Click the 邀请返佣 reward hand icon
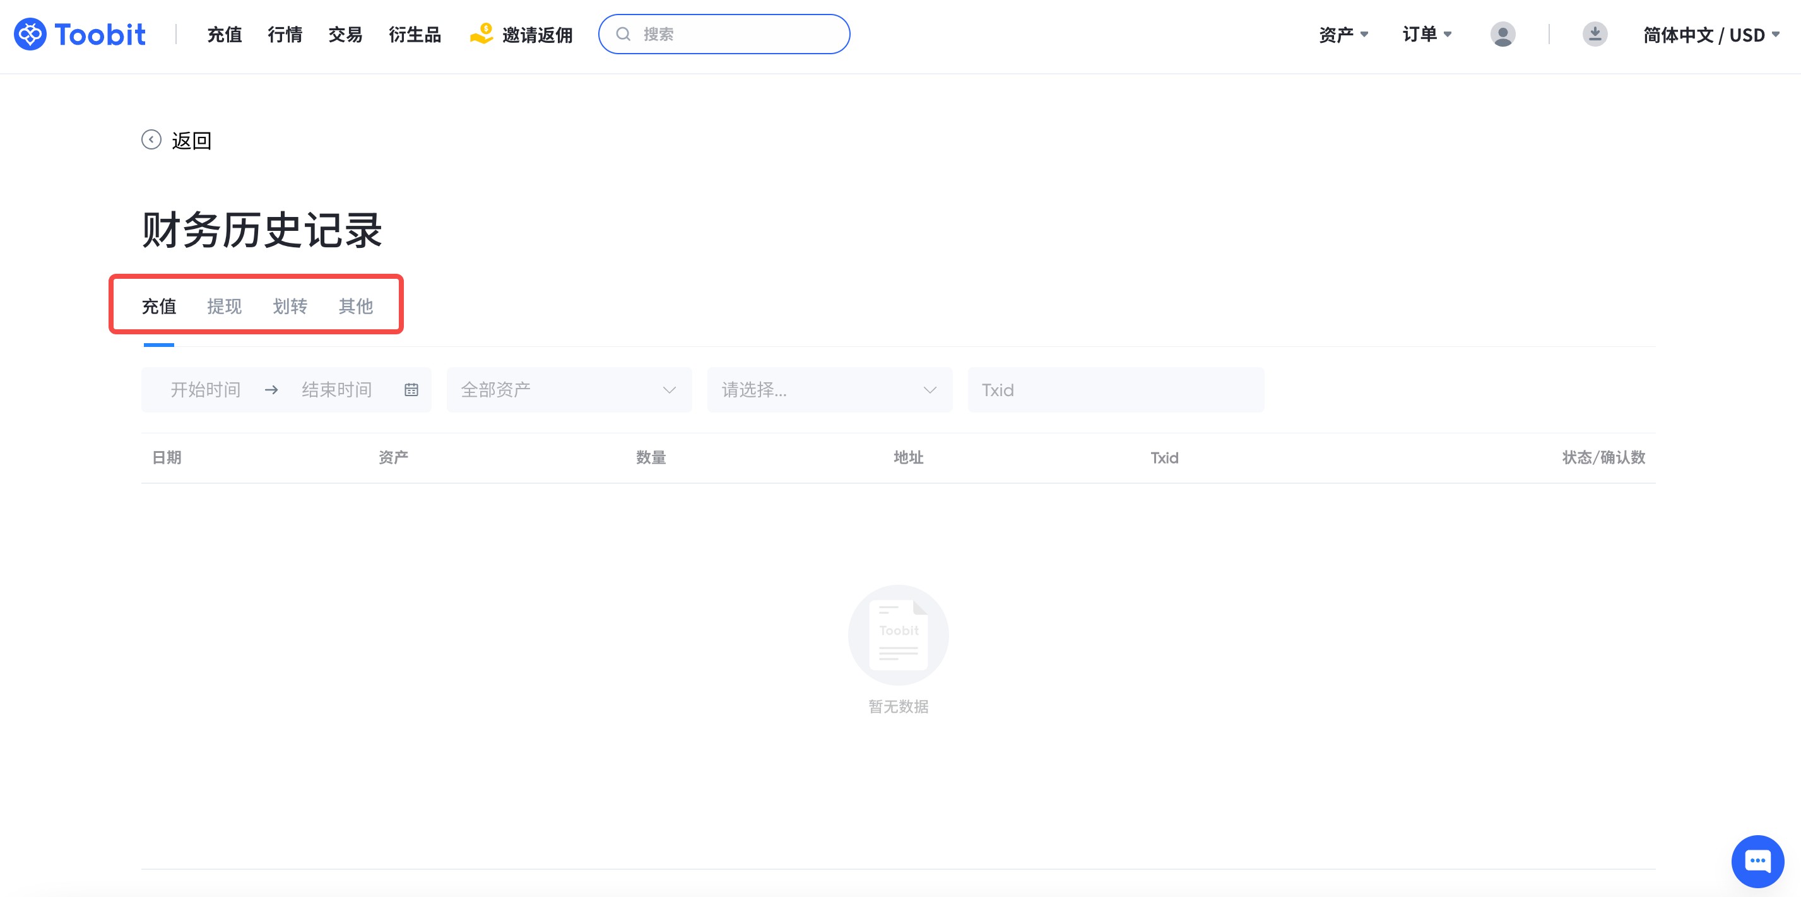1801x897 pixels. tap(481, 34)
